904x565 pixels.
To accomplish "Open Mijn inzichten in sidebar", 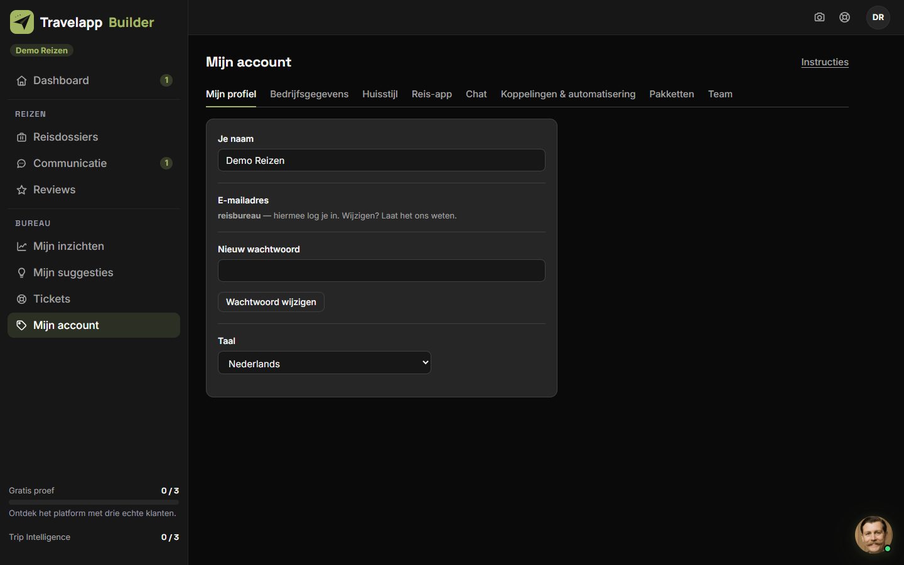I will pos(94,246).
